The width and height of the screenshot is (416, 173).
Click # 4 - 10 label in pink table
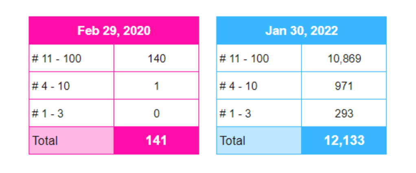pyautogui.click(x=51, y=86)
